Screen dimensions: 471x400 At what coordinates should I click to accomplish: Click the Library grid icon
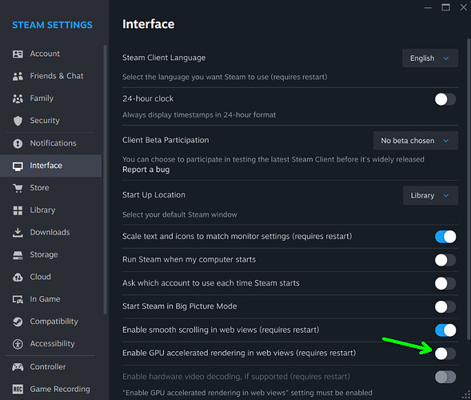[18, 210]
